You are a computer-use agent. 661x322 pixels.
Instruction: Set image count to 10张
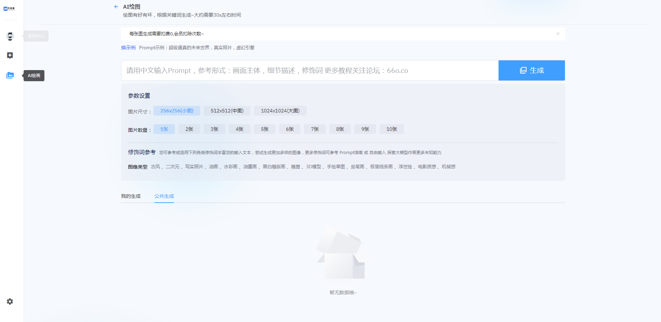tap(391, 129)
